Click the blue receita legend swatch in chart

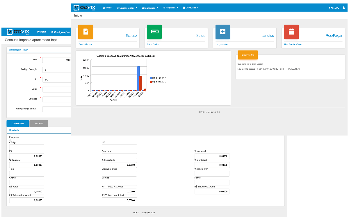(151, 78)
